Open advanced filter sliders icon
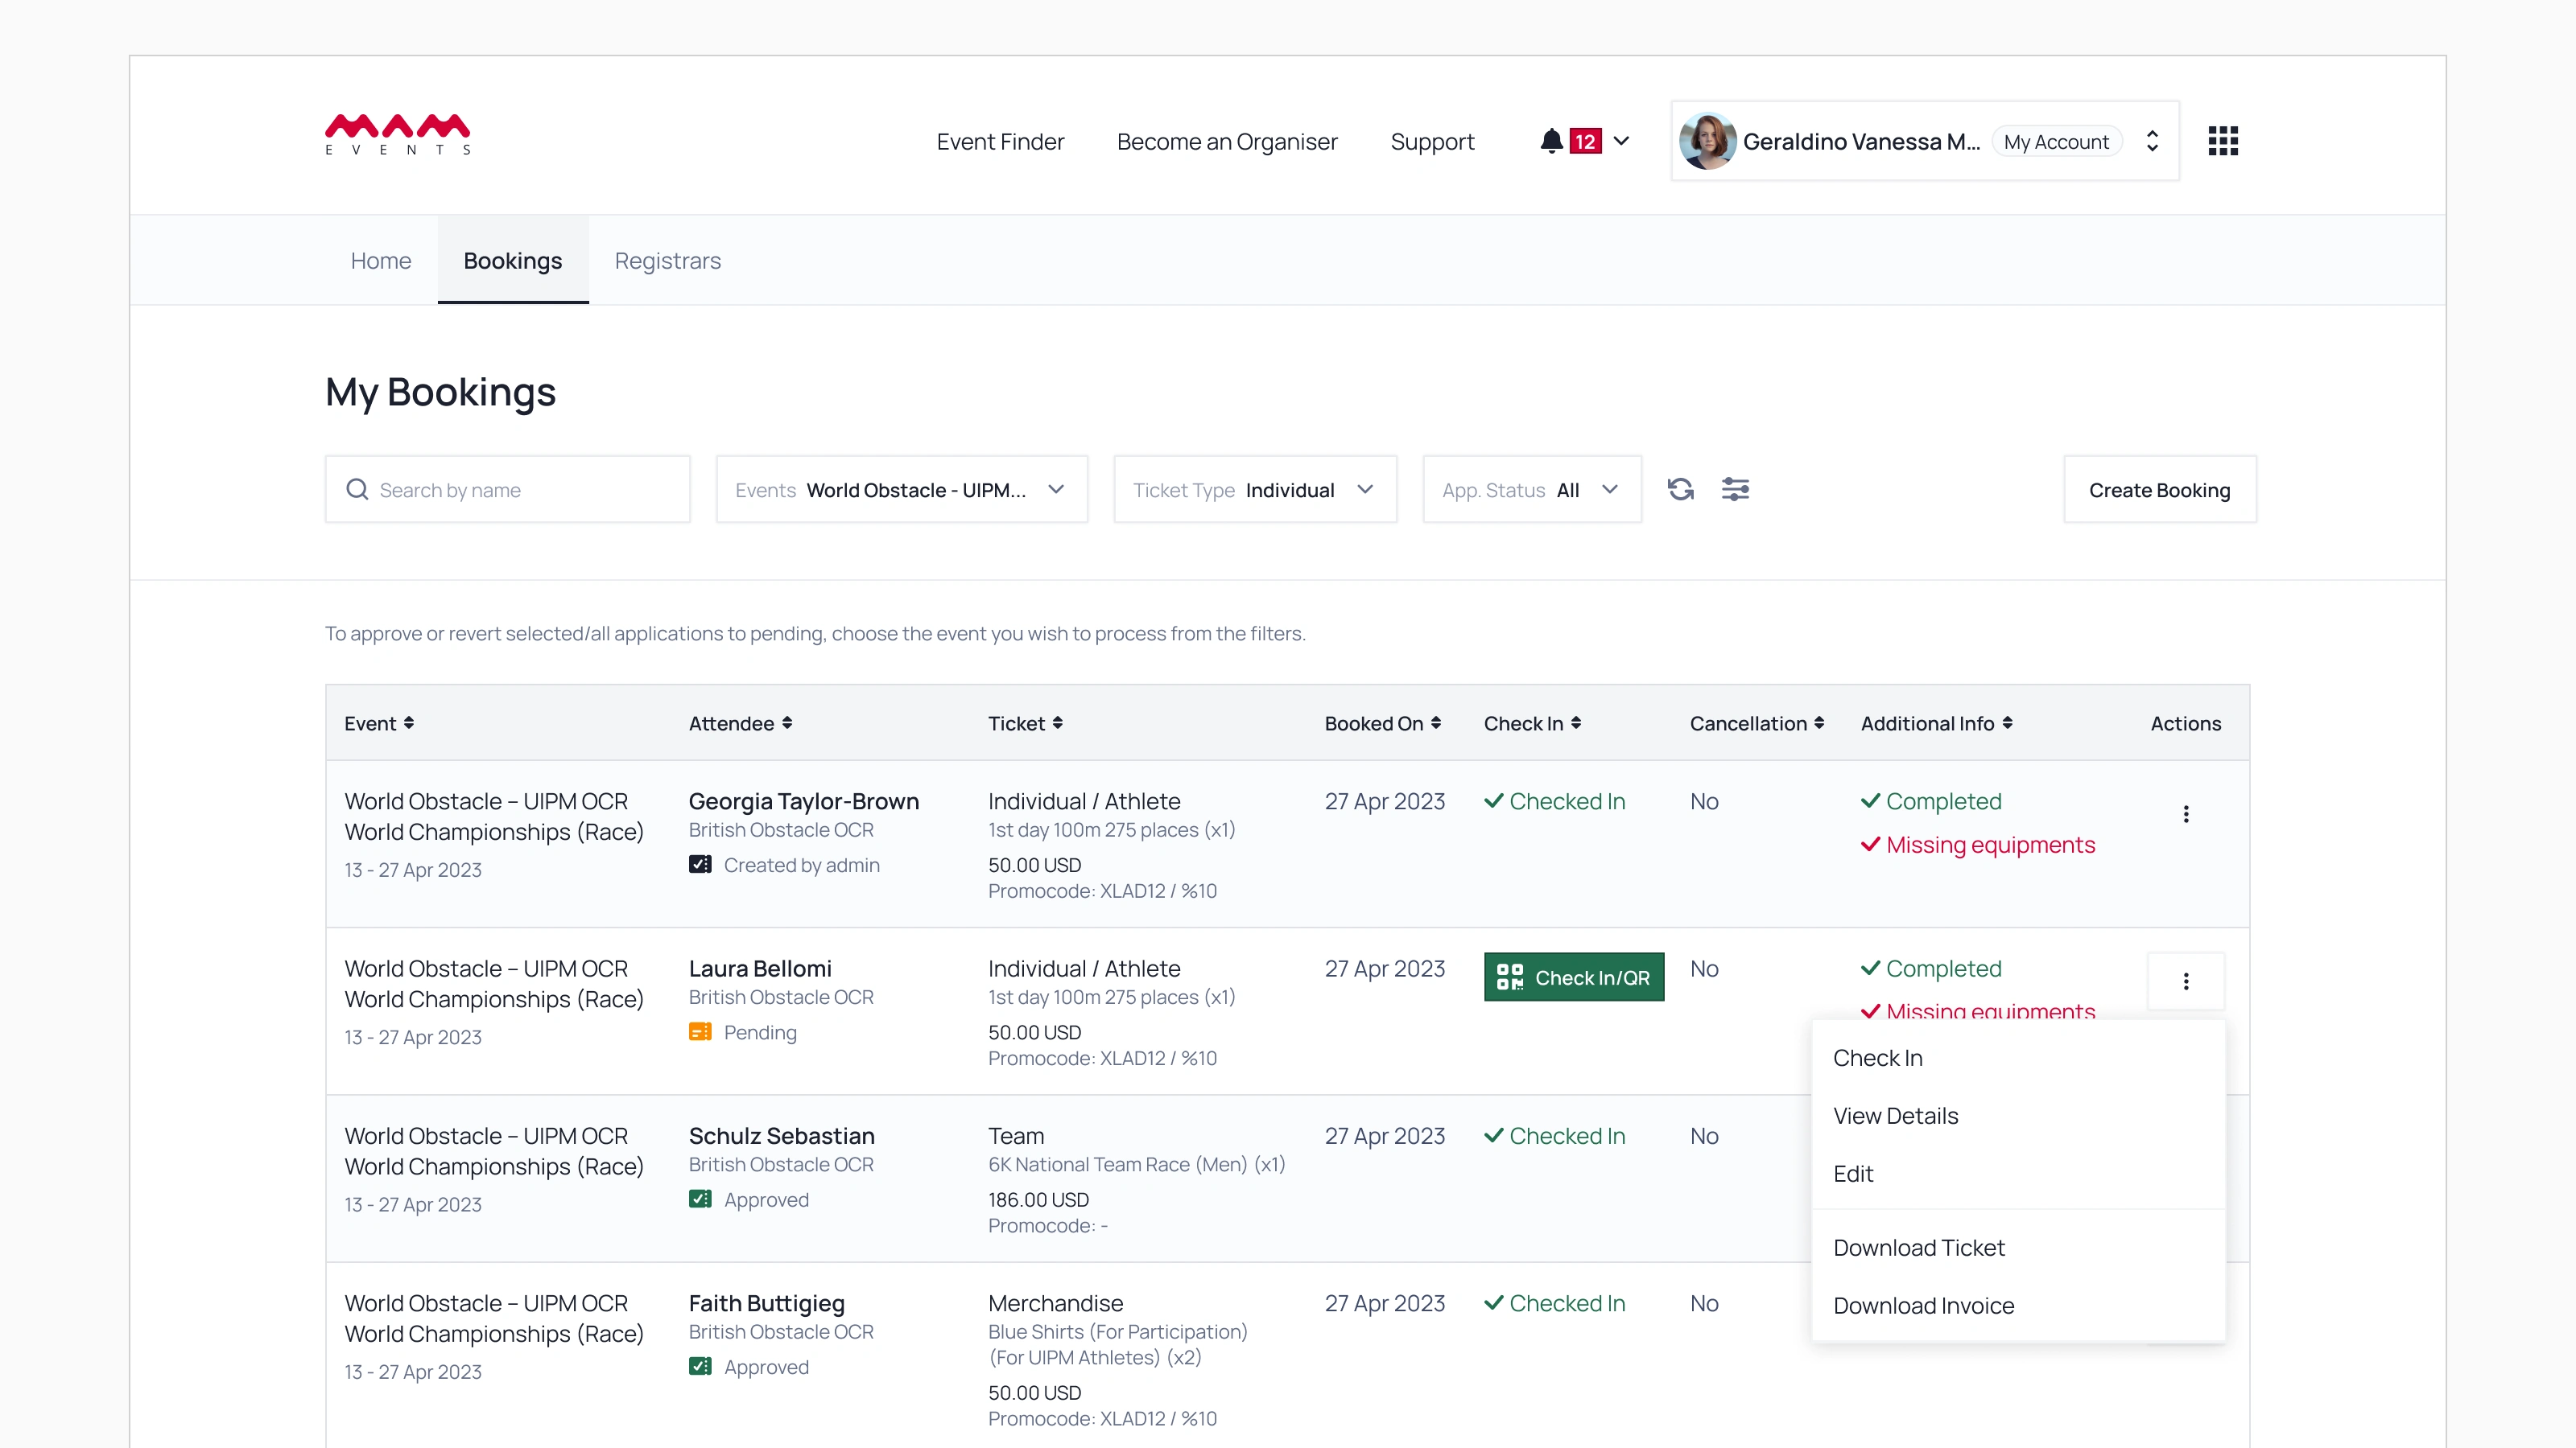The image size is (2576, 1448). click(1735, 490)
